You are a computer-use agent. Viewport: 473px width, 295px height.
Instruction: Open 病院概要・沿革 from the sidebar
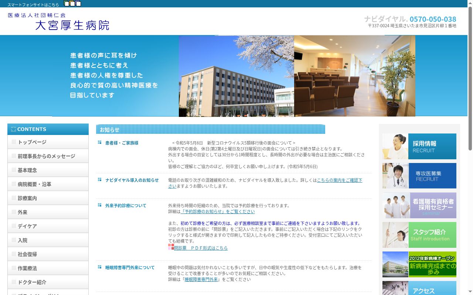48,184
